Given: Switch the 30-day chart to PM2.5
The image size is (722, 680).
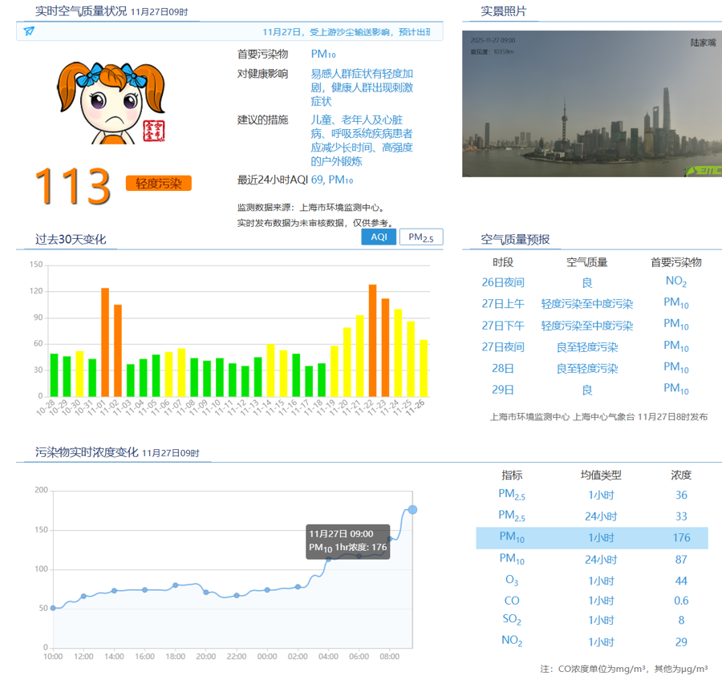Looking at the screenshot, I should [421, 237].
